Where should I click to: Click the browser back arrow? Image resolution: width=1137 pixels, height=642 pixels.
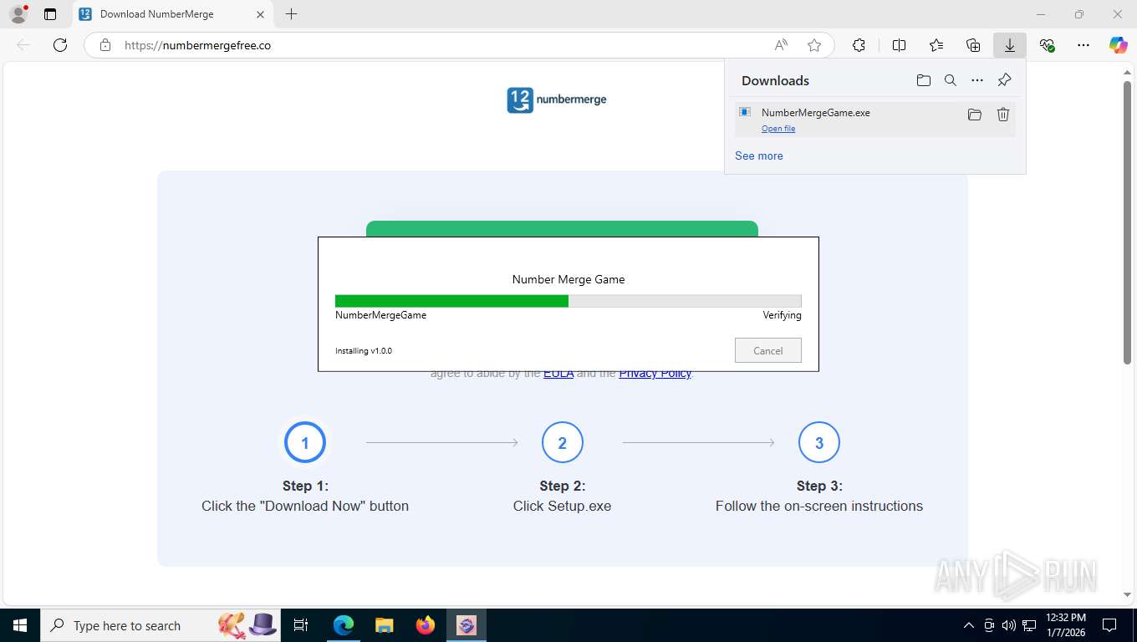pyautogui.click(x=23, y=45)
